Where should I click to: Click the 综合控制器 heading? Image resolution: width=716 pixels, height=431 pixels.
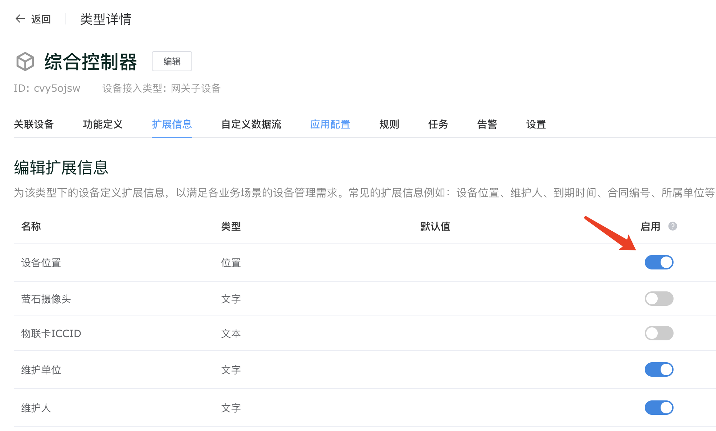[x=91, y=62]
